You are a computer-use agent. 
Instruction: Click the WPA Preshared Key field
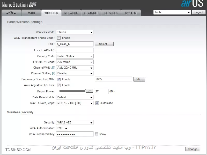pyautogui.click(x=75, y=134)
